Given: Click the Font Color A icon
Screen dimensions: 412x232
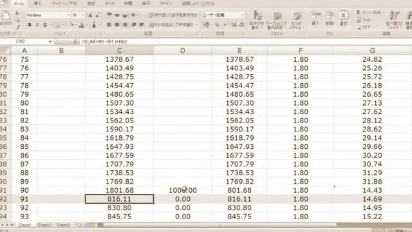Looking at the screenshot, I should [x=82, y=25].
